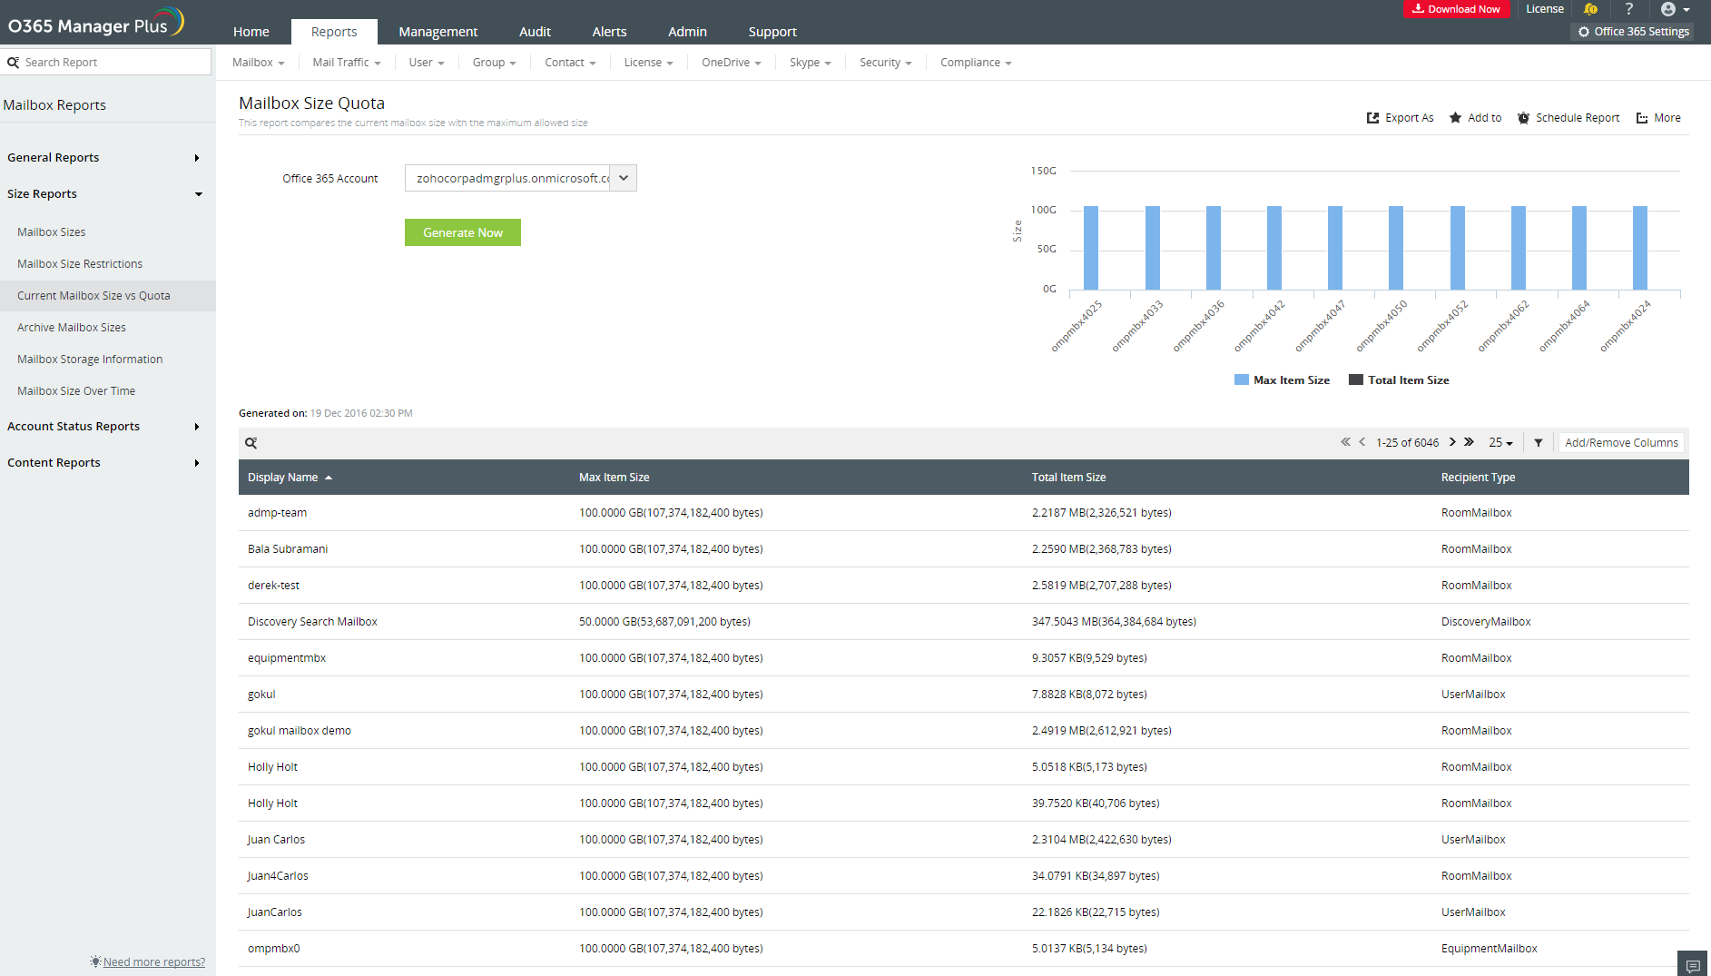Open Office 365 Settings gear
1711x976 pixels.
coord(1632,31)
